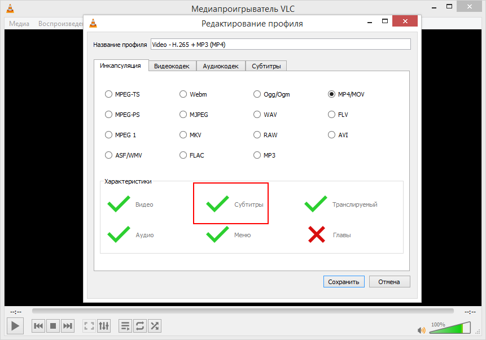This screenshot has width=486, height=340.
Task: Click the Stop playback button
Action: pyautogui.click(x=53, y=326)
